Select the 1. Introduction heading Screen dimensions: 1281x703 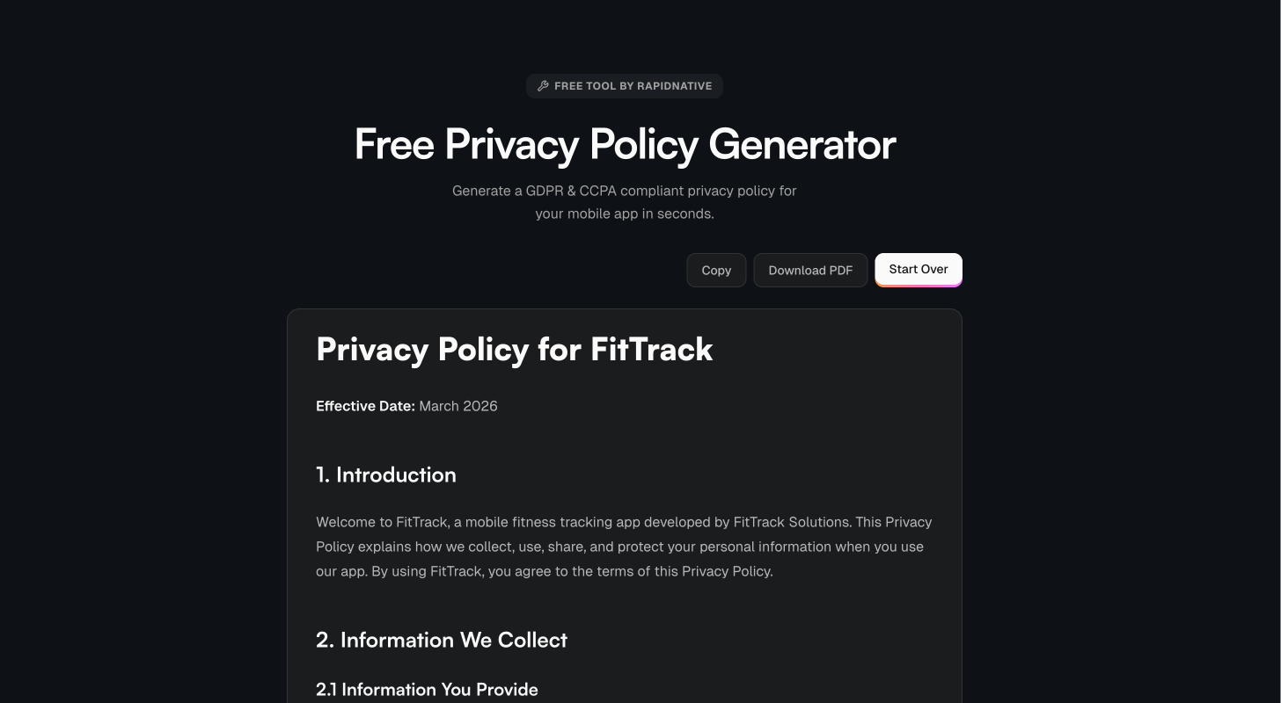(386, 475)
